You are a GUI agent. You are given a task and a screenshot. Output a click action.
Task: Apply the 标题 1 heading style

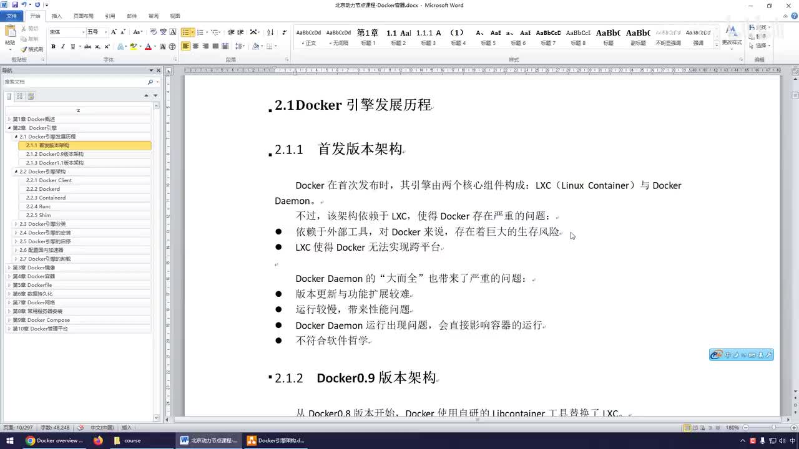368,37
